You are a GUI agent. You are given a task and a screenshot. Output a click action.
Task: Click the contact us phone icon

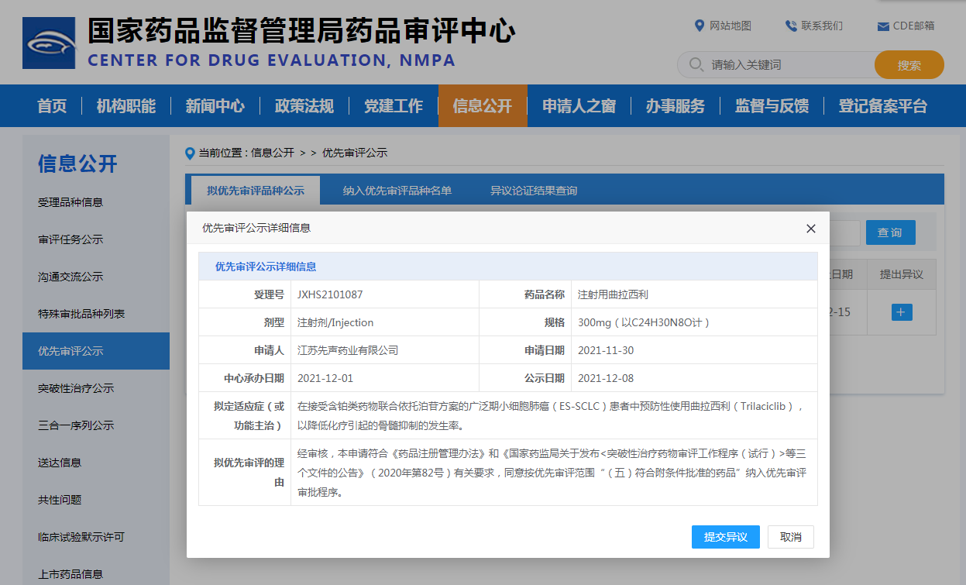tap(791, 26)
